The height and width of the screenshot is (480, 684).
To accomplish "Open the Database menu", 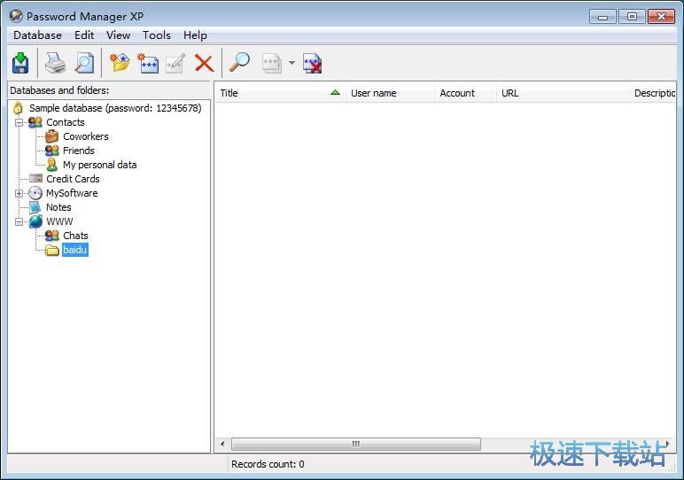I will click(x=37, y=35).
